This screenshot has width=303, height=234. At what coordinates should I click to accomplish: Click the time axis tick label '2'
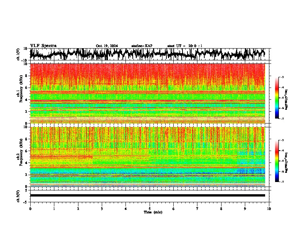[x=78, y=209]
